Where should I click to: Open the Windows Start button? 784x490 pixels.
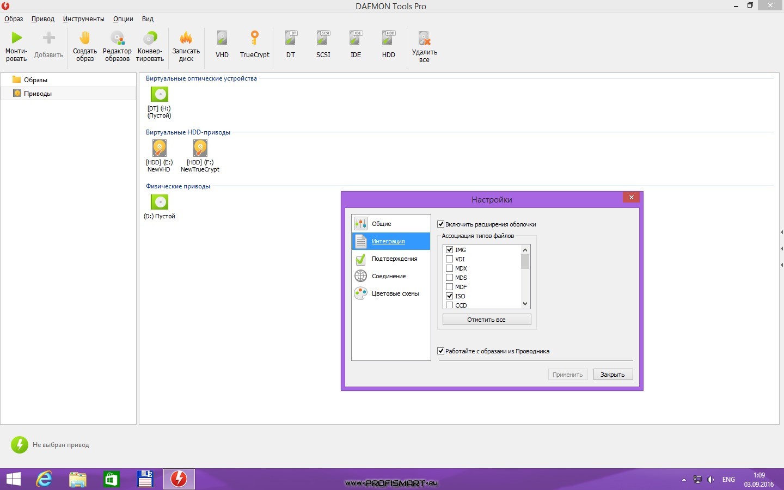click(x=13, y=479)
